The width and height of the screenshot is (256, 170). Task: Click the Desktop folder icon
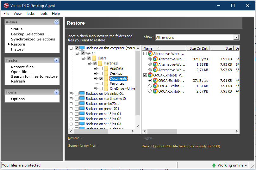pyautogui.click(x=106, y=73)
